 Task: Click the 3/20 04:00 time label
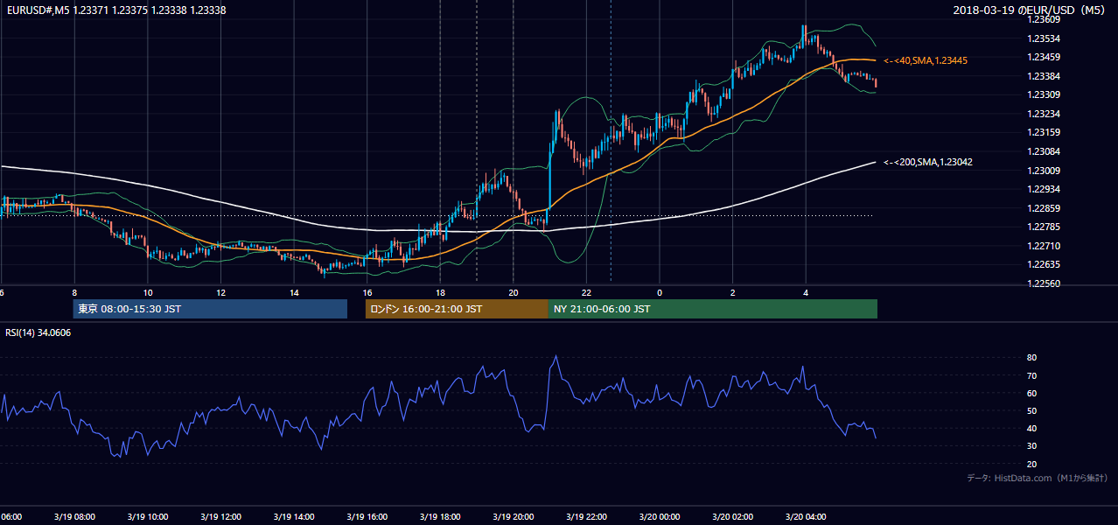[805, 517]
